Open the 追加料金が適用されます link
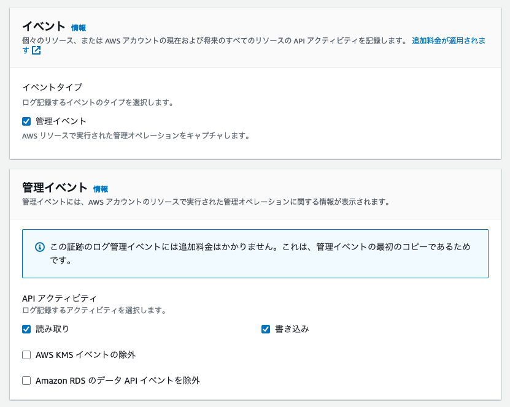The image size is (510, 407). (449, 40)
